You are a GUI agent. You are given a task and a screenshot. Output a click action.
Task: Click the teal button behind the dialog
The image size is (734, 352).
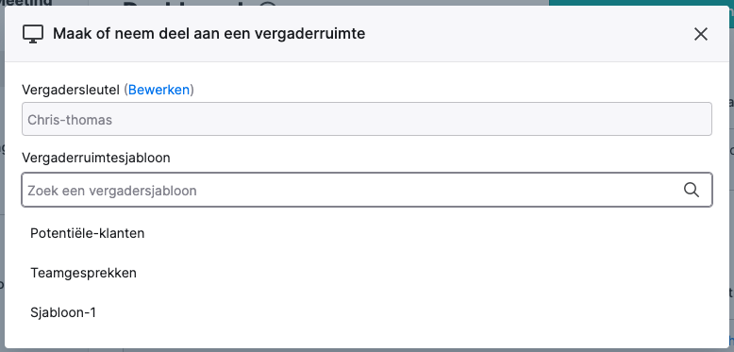tap(642, 3)
